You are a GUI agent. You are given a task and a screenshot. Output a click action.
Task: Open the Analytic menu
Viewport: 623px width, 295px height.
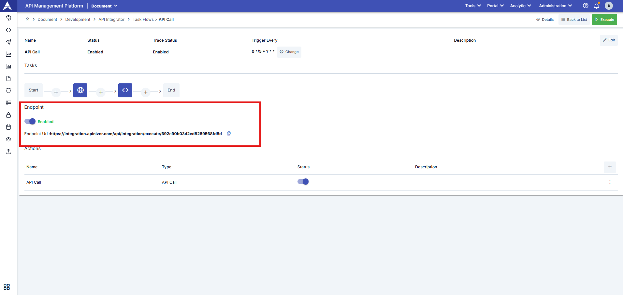(x=520, y=6)
